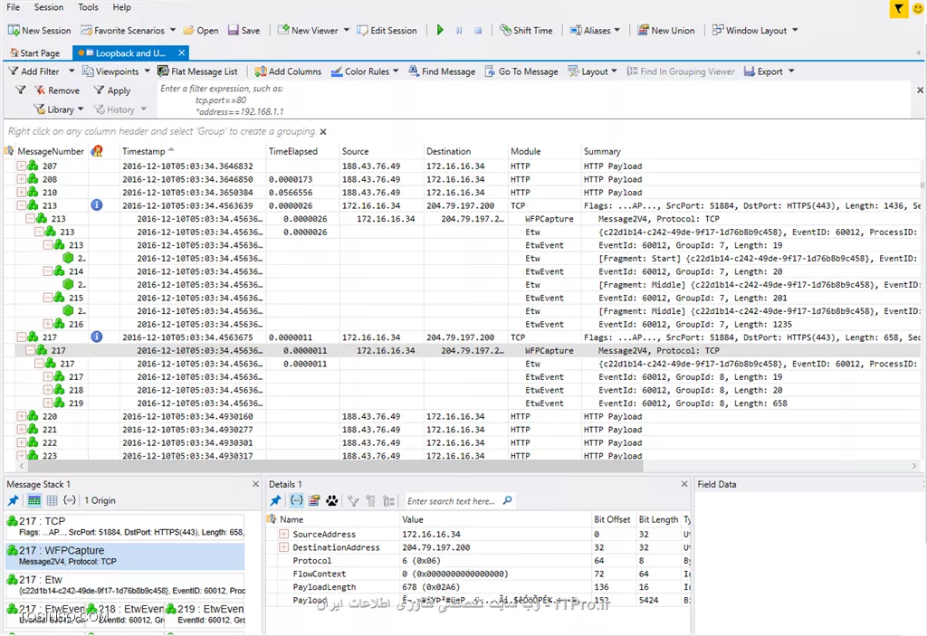
Task: Open a saved trace file
Action: (x=200, y=30)
